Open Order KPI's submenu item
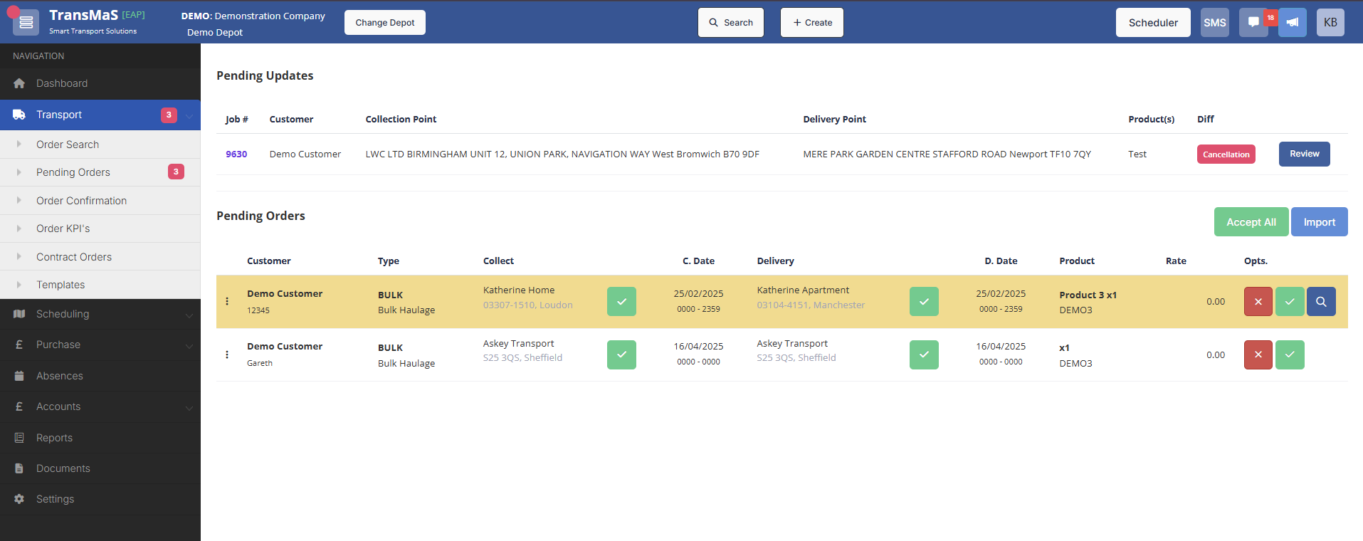 point(100,229)
